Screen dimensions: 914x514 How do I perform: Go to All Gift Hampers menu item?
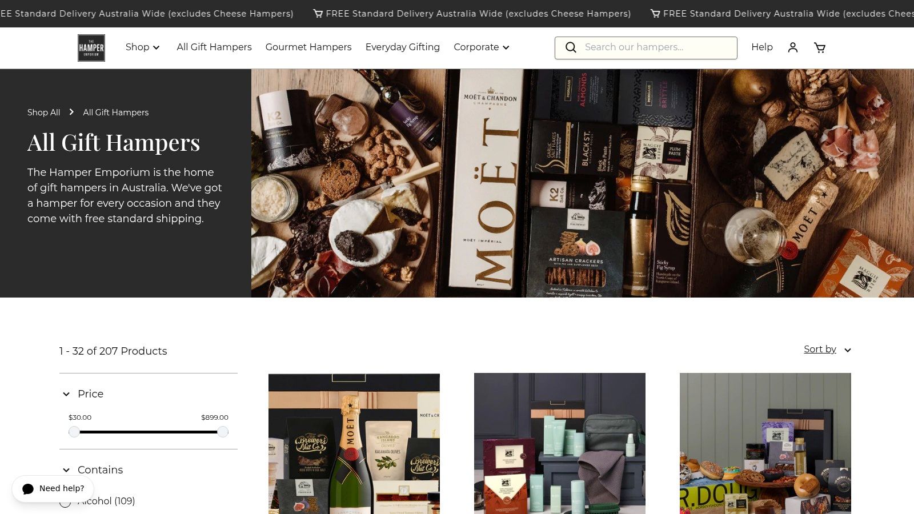214,47
